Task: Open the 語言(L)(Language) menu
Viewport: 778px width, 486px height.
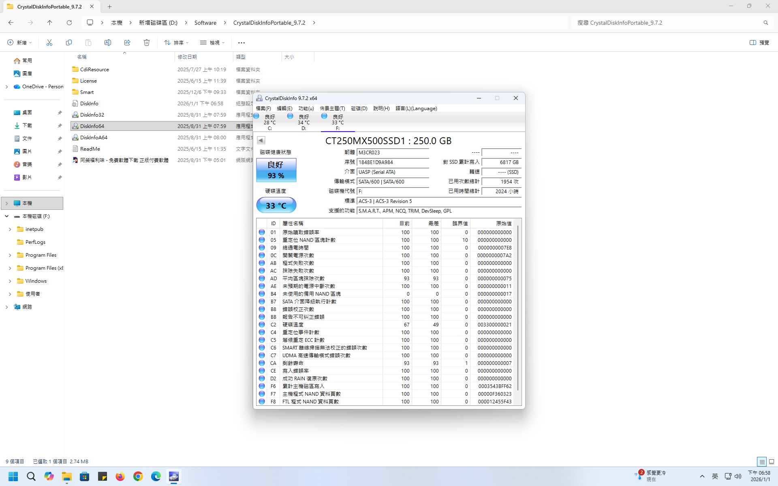Action: tap(416, 109)
